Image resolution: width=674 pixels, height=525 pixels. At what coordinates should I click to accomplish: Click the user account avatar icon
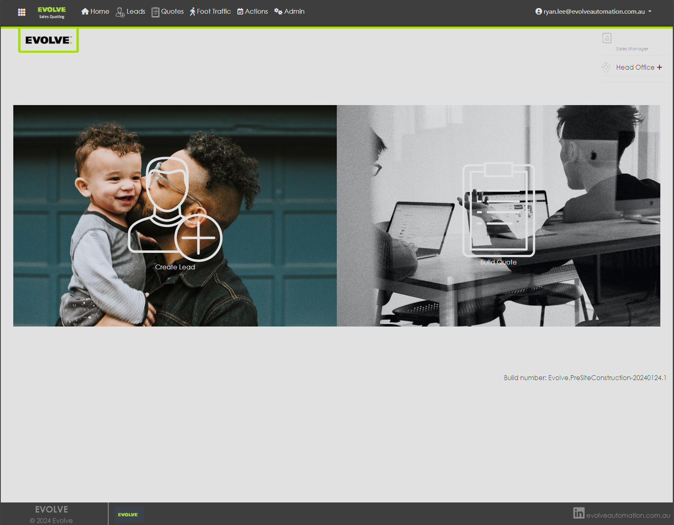[x=538, y=12]
